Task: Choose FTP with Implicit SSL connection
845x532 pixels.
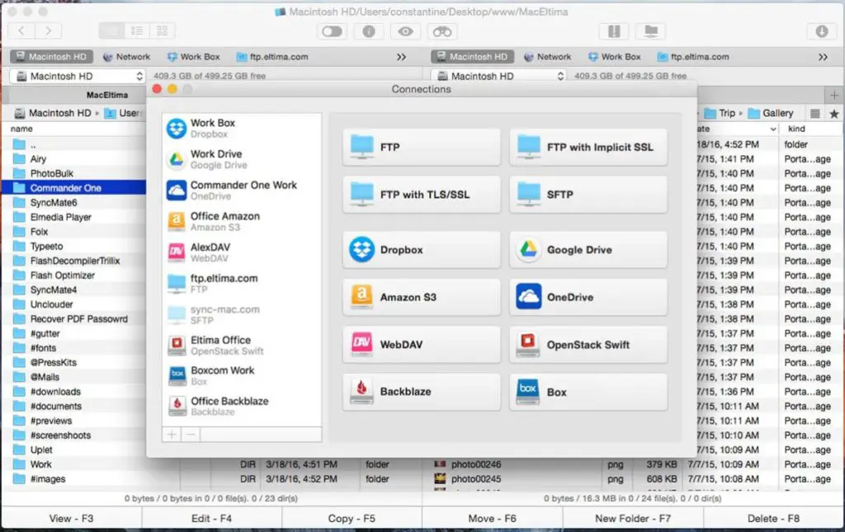Action: [x=588, y=147]
